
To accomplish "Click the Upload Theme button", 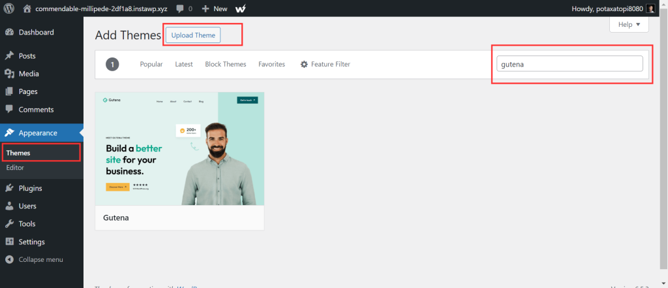I will tap(193, 35).
